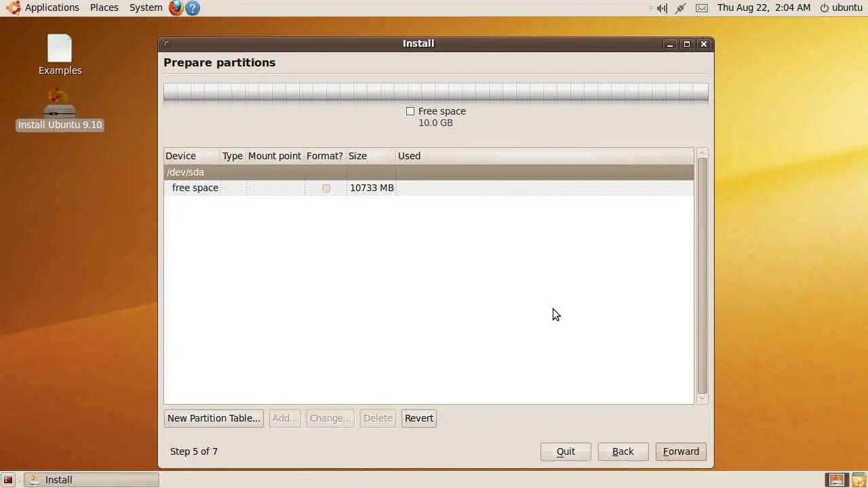Click the Quit button
The height and width of the screenshot is (488, 868).
coord(566,451)
